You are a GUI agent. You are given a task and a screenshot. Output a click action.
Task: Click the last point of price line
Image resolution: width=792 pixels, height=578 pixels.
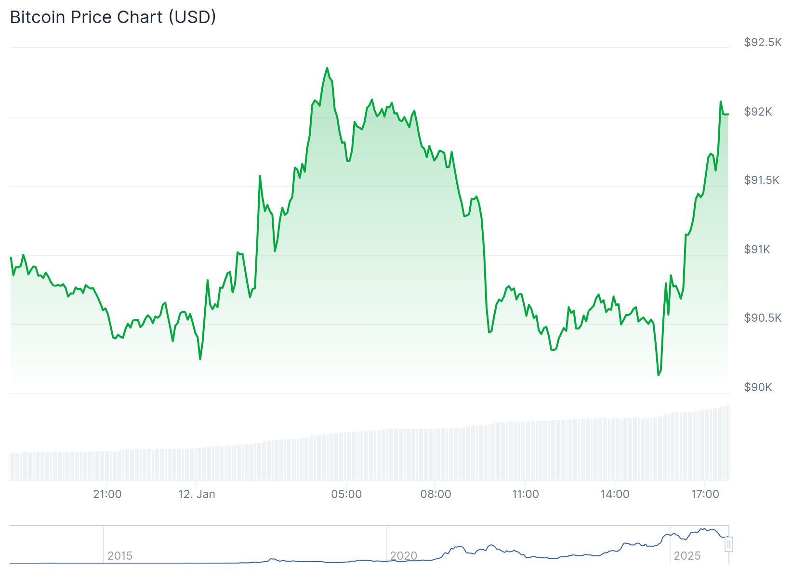pos(728,114)
